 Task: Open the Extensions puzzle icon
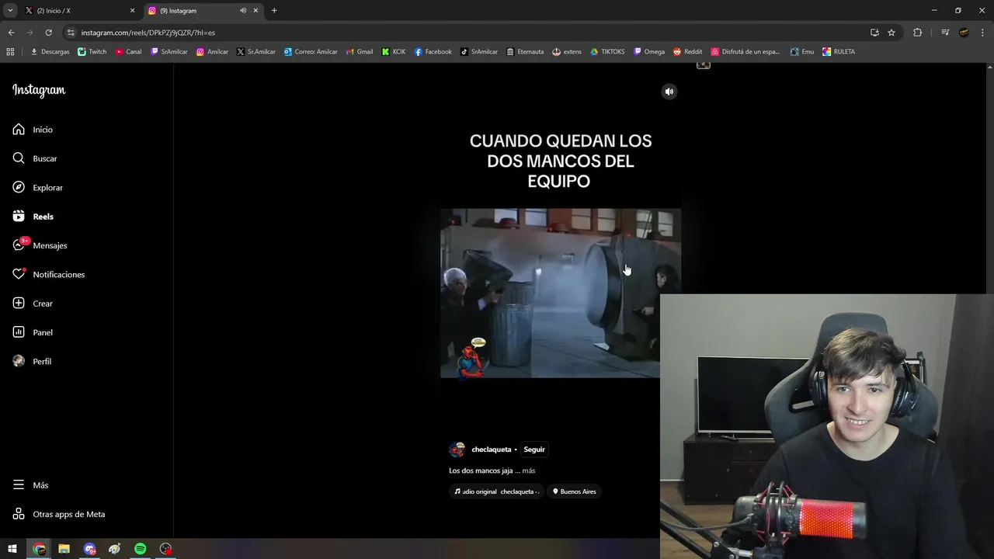click(917, 33)
